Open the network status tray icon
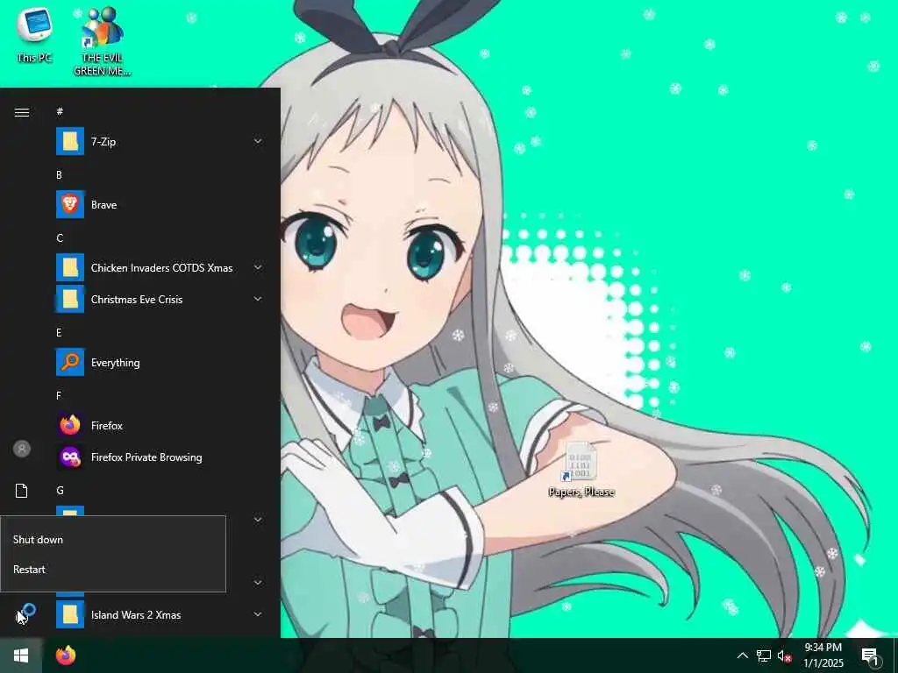This screenshot has width=898, height=673. [764, 655]
